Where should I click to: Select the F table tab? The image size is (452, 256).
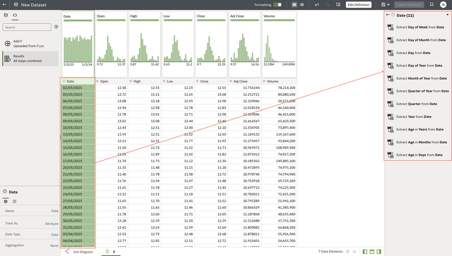(x=111, y=251)
